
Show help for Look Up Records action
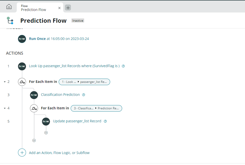coord(123,66)
